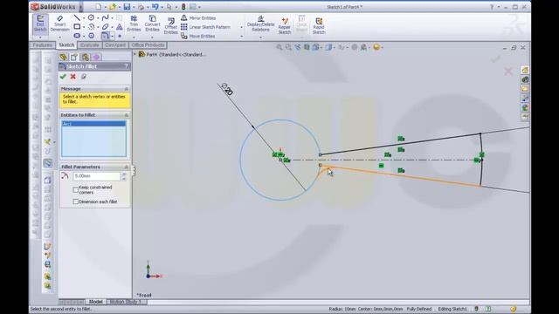Open the dropdown arrow under Exit Sketch

click(40, 37)
